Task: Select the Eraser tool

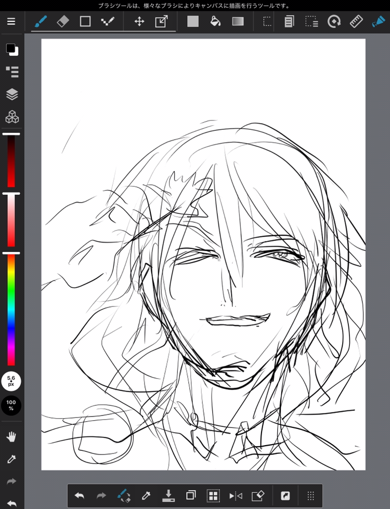Action: (x=63, y=21)
